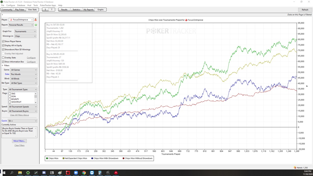The height and width of the screenshot is (176, 313).
Task: Uncheck Show Player Name
Action: (3, 41)
